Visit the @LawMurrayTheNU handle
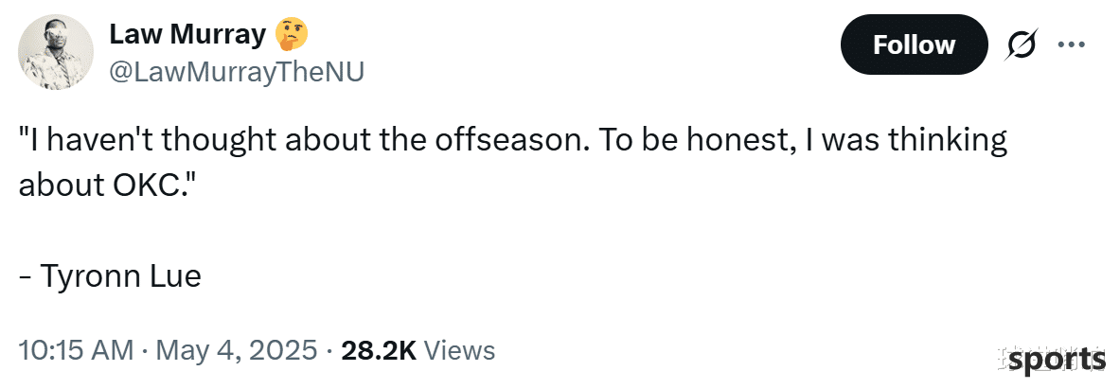1120x389 pixels. coord(237,71)
